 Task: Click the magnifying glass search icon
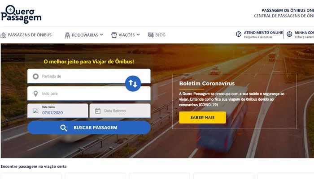click(x=64, y=128)
